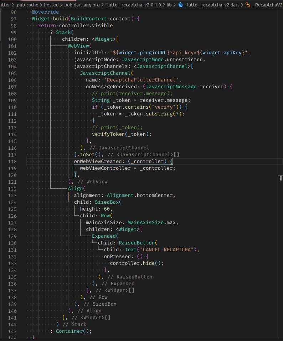The width and height of the screenshot is (283, 341).
Task: Click 'Row(' constructor on line 126
Action: pos(107,216)
